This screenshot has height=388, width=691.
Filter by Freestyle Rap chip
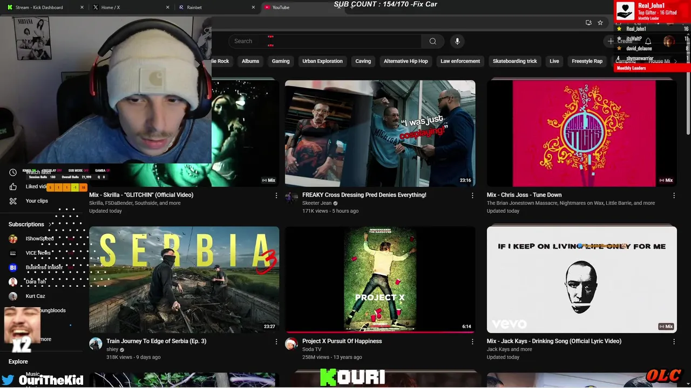pos(587,61)
